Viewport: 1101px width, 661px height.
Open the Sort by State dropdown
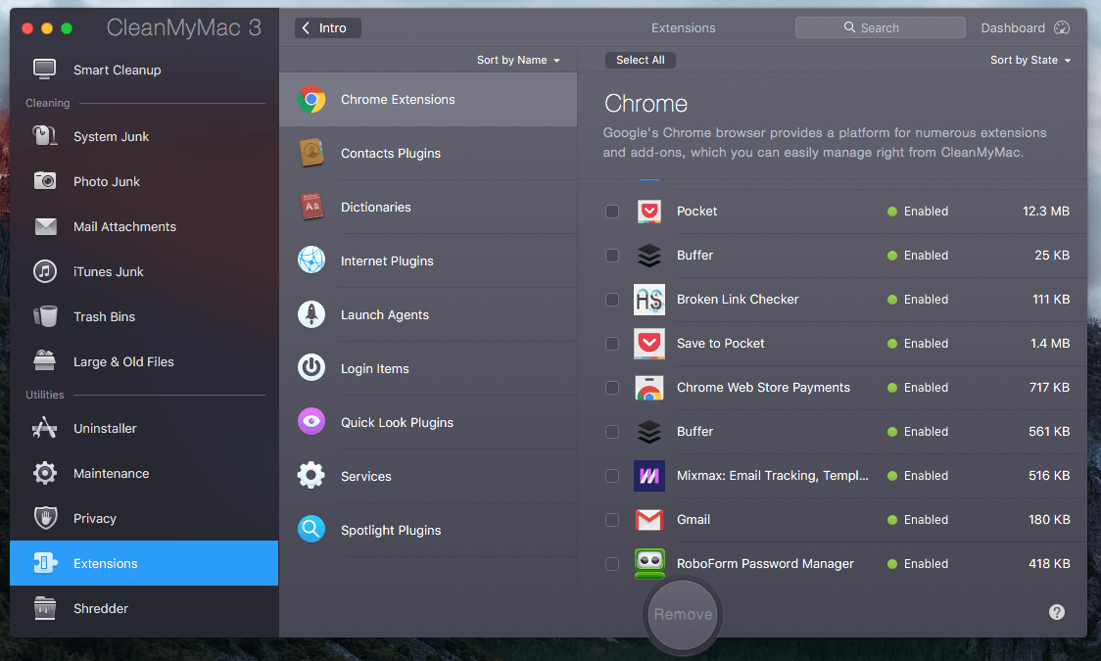(1030, 61)
